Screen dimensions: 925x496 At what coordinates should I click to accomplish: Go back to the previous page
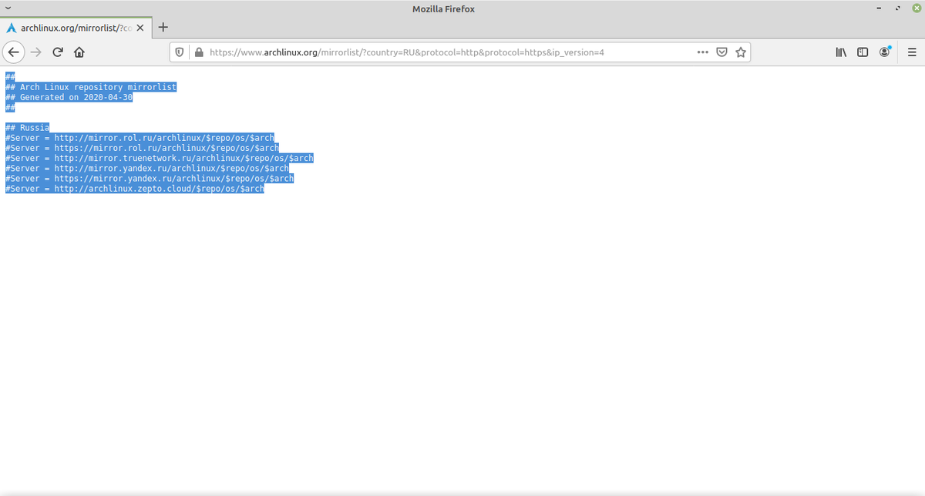coord(14,52)
